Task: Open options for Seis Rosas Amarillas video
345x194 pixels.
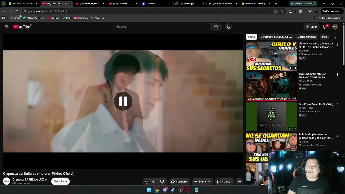Action: 337,105
